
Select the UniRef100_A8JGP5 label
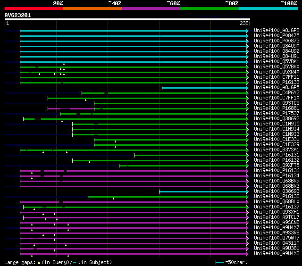pyautogui.click(x=277, y=88)
